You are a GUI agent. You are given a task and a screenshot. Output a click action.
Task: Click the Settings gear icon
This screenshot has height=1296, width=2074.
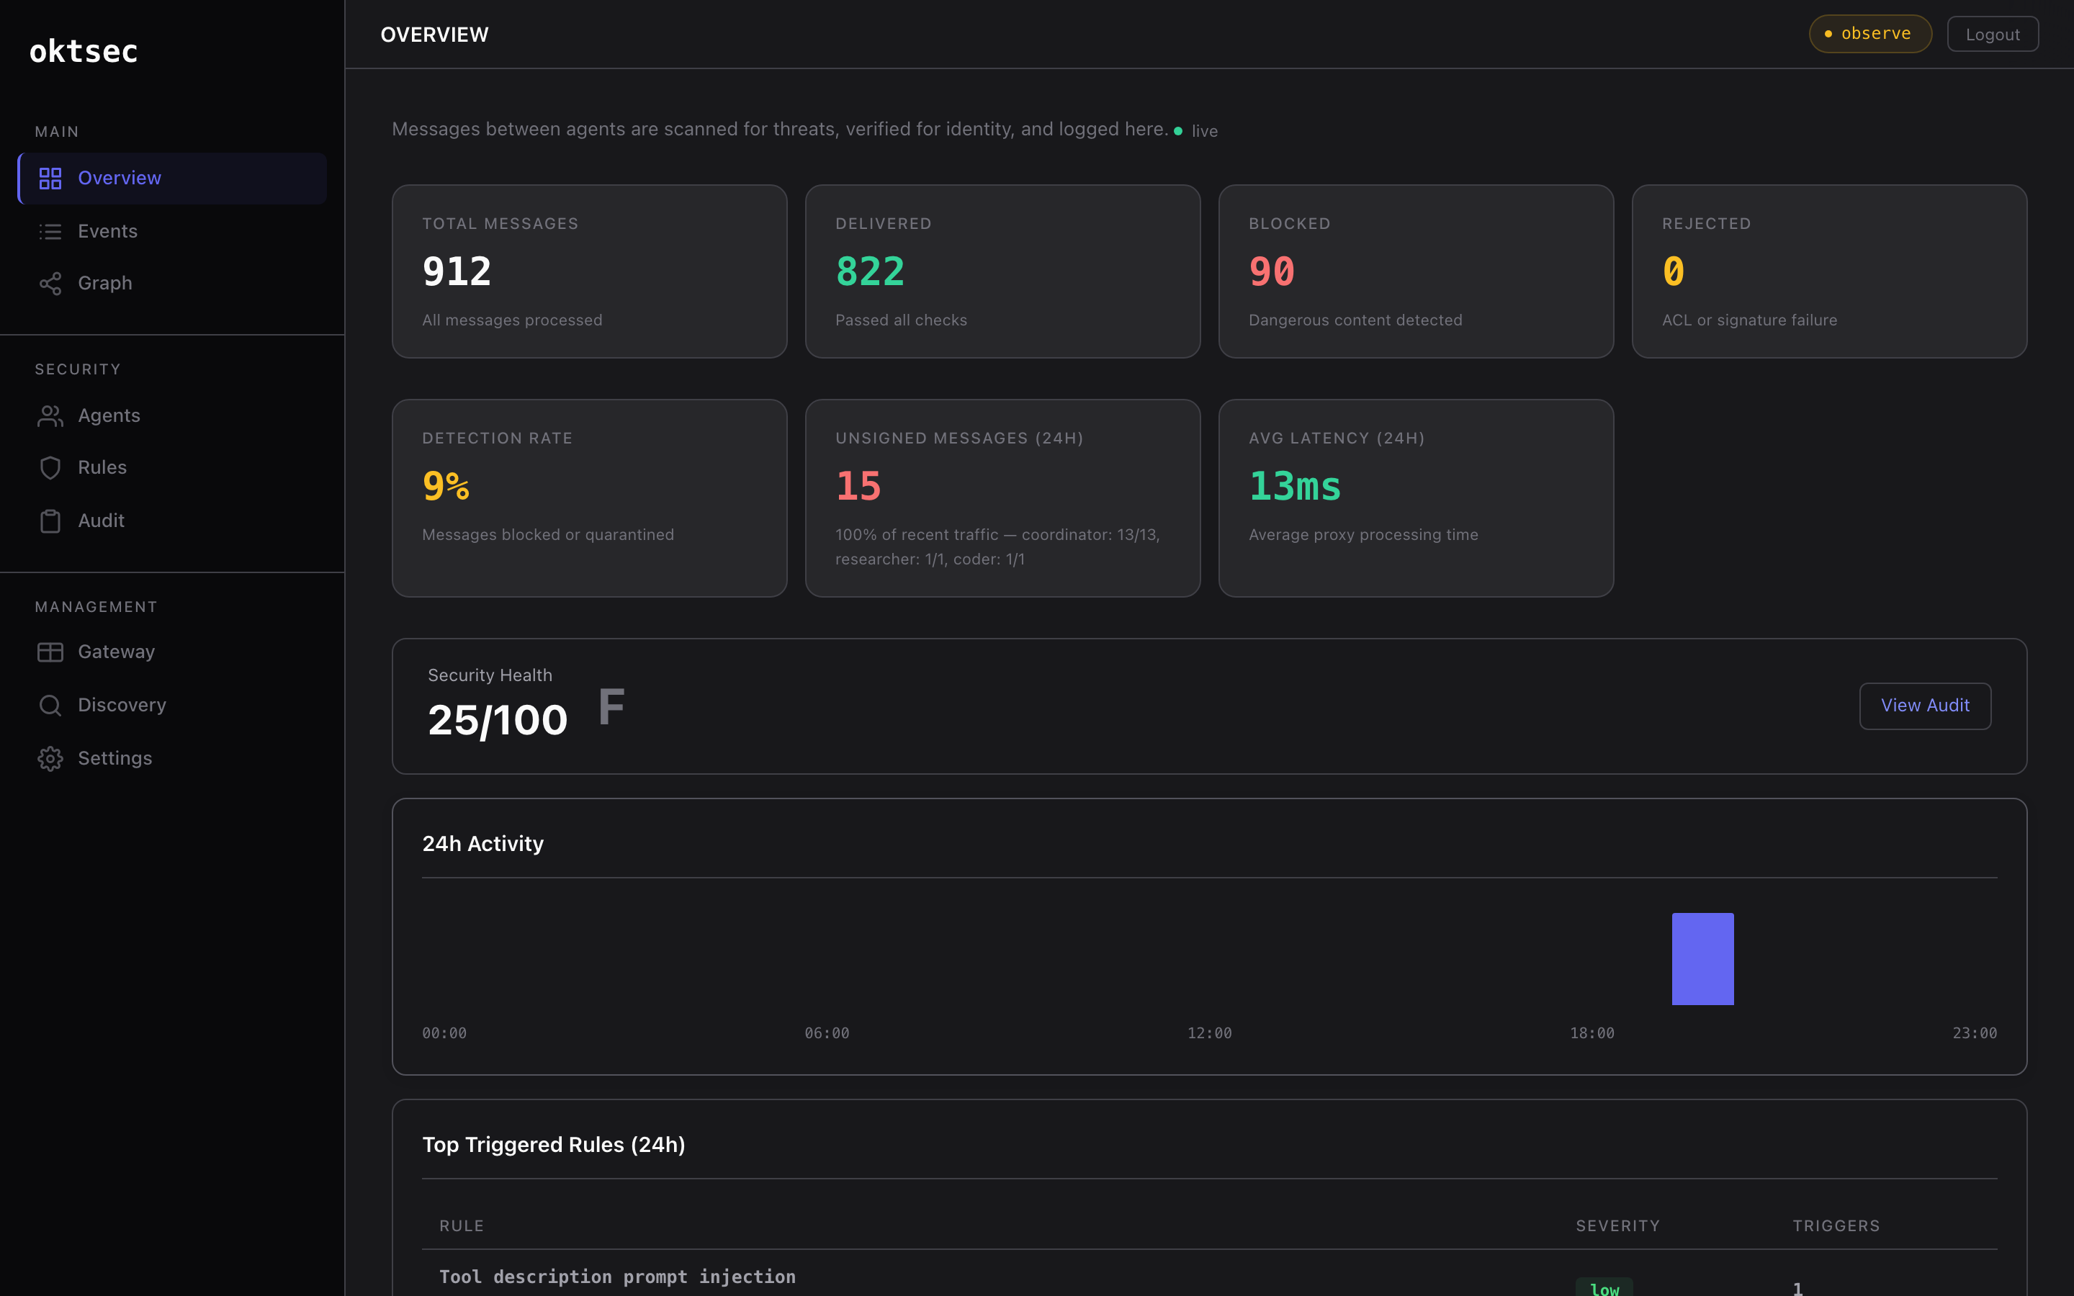pyautogui.click(x=50, y=757)
